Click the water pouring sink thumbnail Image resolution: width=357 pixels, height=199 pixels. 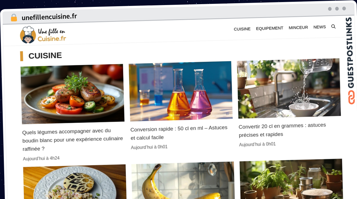click(289, 88)
